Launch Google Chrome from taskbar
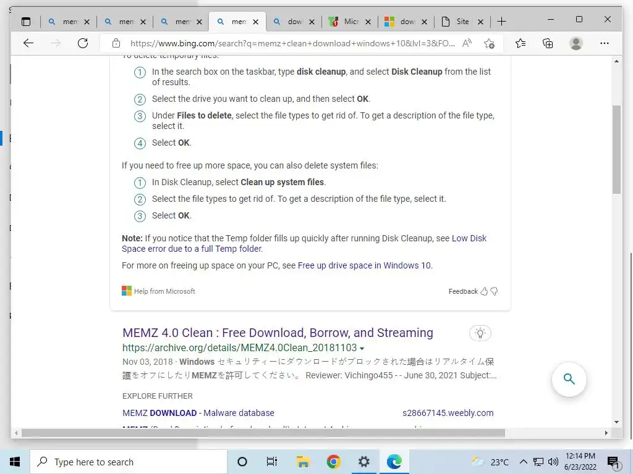 click(333, 462)
